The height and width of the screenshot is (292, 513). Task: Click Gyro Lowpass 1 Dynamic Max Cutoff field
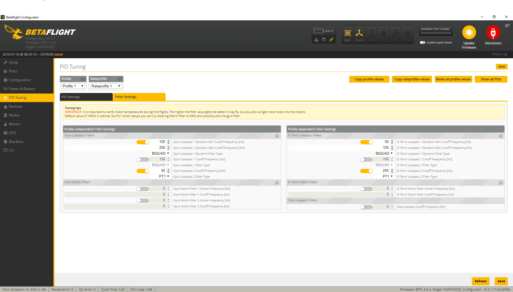(158, 148)
